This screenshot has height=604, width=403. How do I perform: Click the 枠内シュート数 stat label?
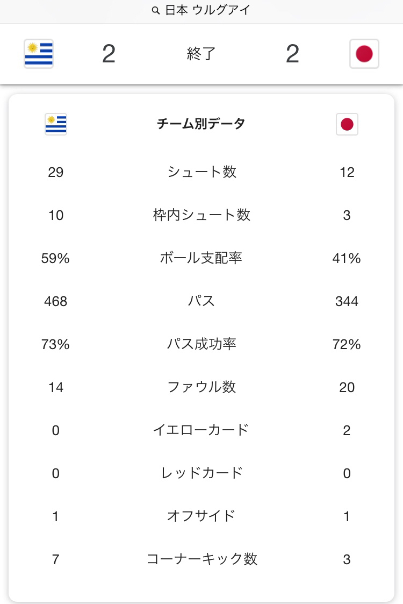201,215
